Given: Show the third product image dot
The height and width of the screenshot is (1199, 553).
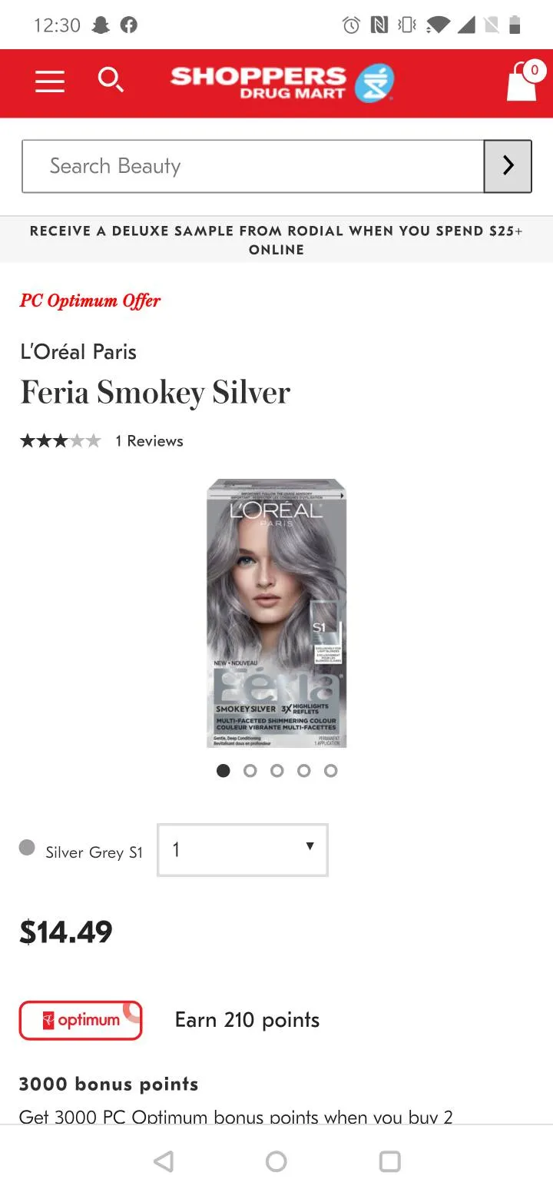Looking at the screenshot, I should coord(277,771).
